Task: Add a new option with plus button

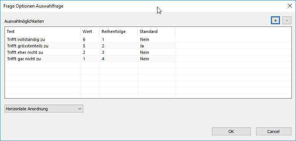Action: point(275,20)
